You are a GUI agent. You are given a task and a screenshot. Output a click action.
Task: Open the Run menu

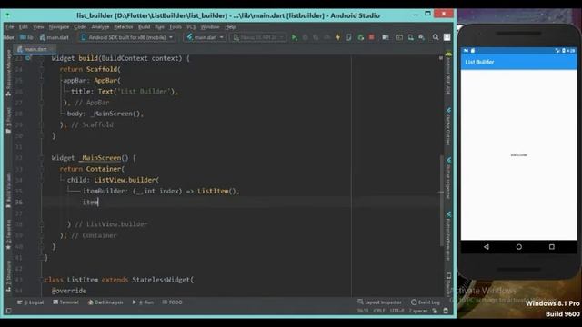tap(160, 27)
